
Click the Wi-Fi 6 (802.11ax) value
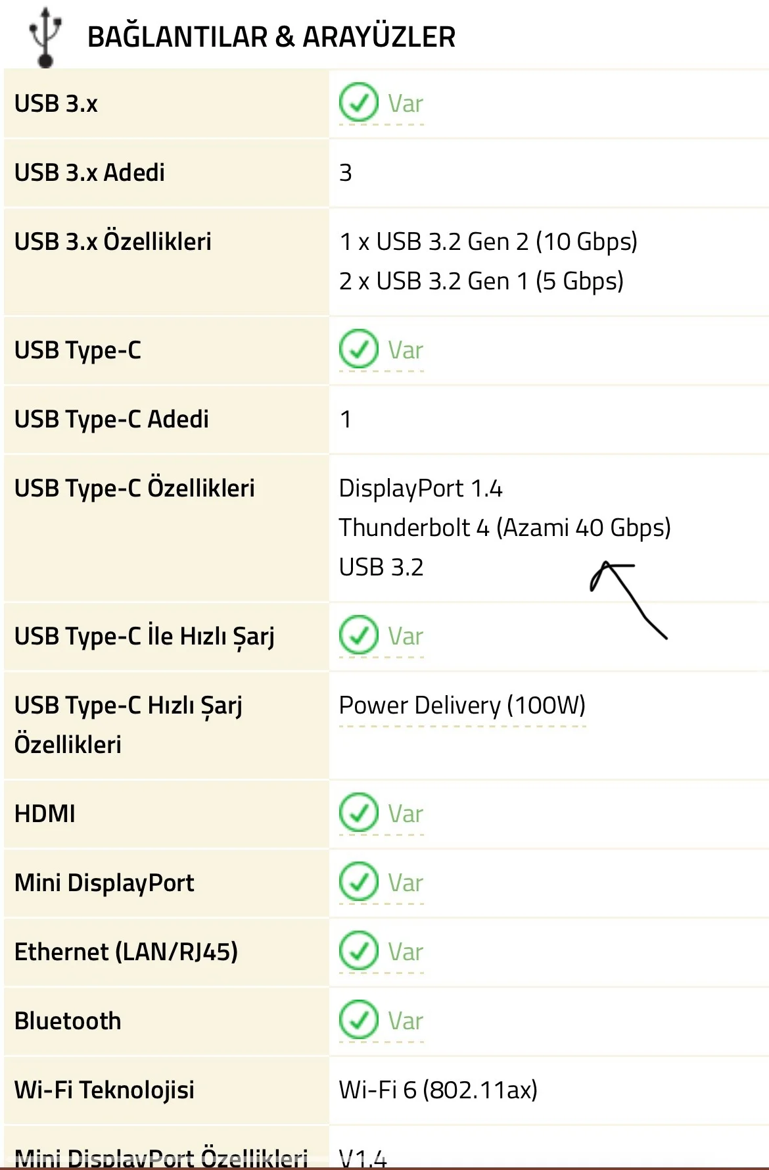pos(438,1090)
